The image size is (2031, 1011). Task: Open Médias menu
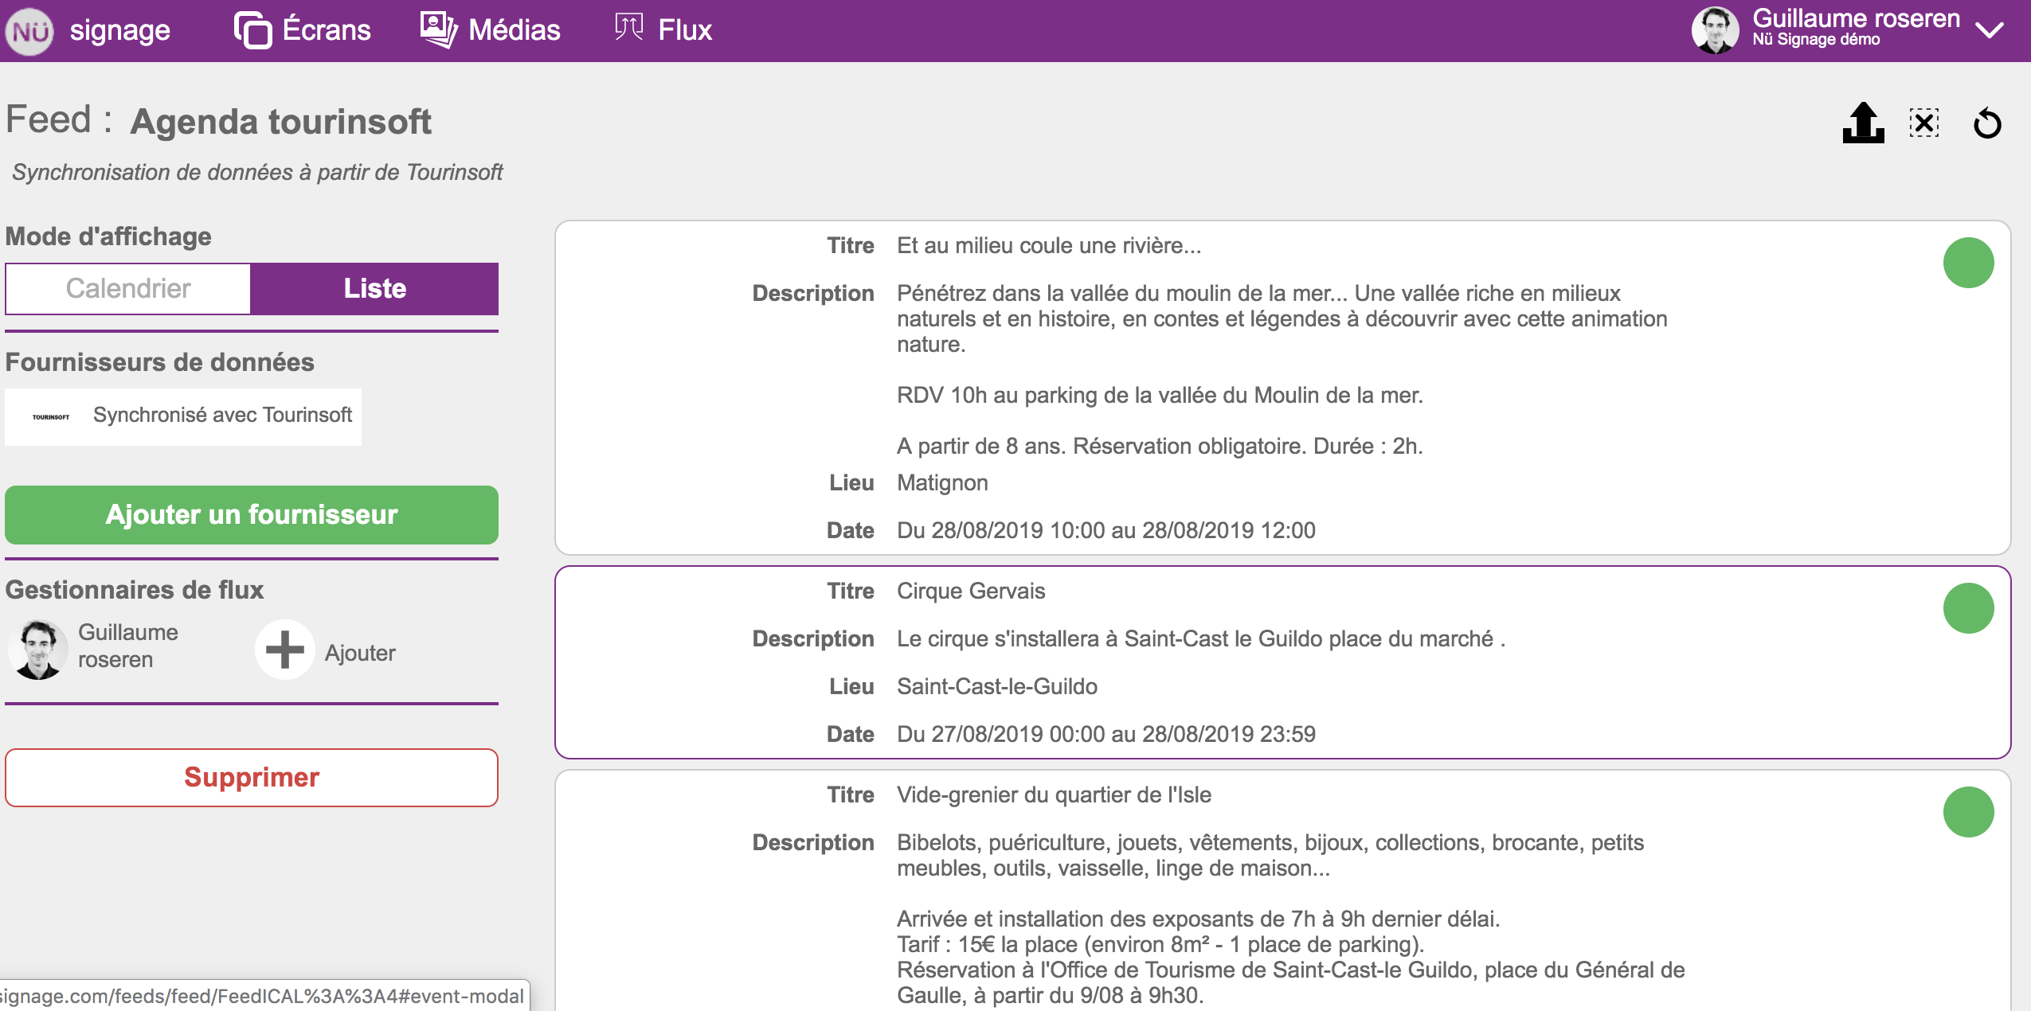point(491,30)
